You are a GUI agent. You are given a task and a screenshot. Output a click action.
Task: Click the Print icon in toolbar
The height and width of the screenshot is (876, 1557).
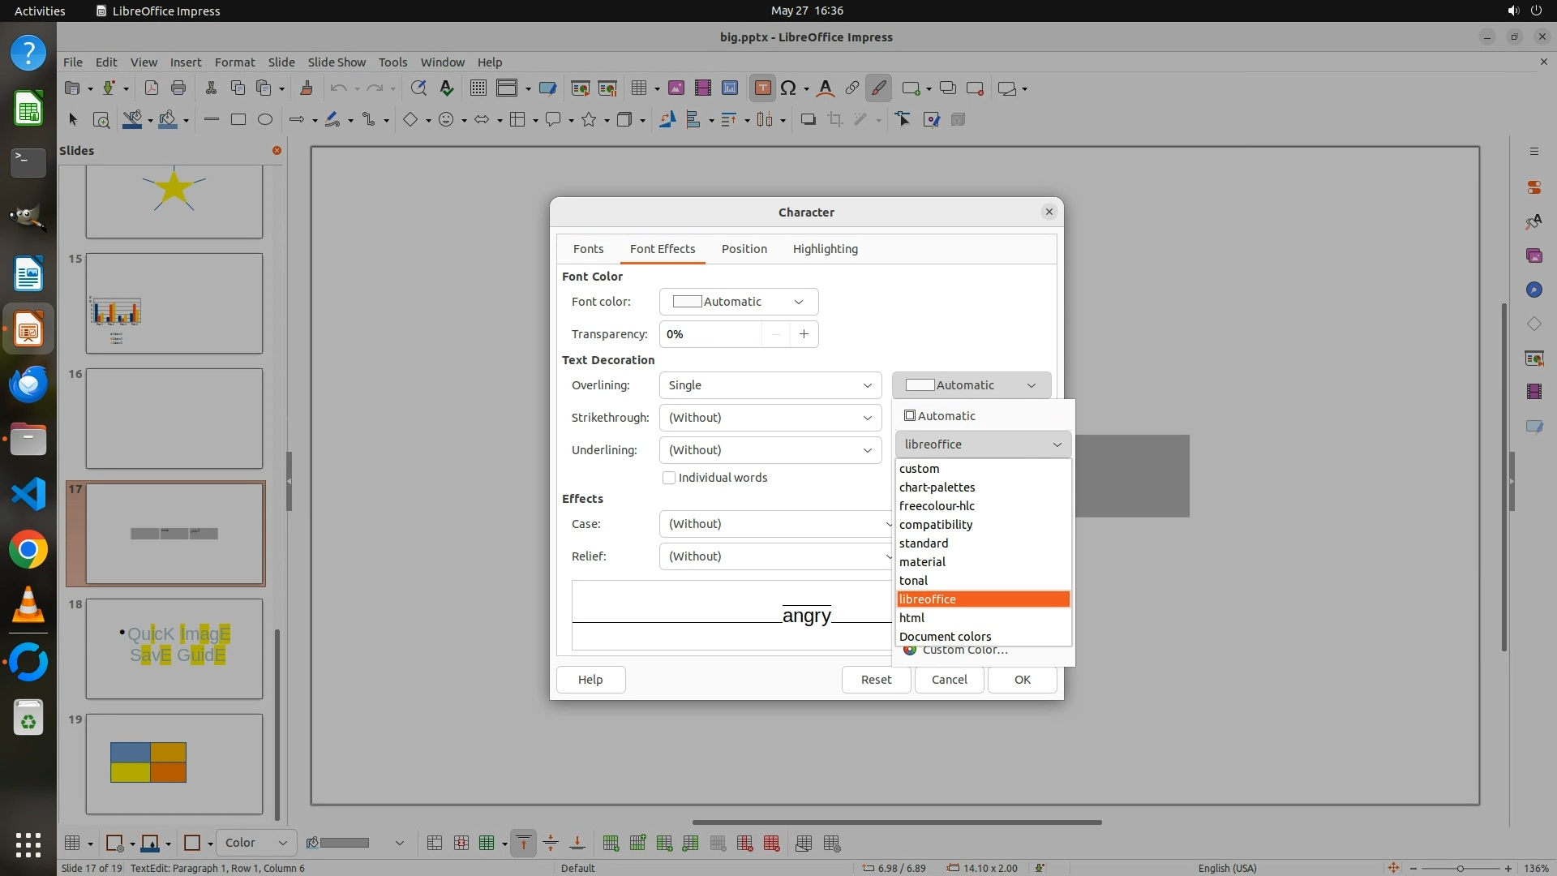tap(178, 88)
